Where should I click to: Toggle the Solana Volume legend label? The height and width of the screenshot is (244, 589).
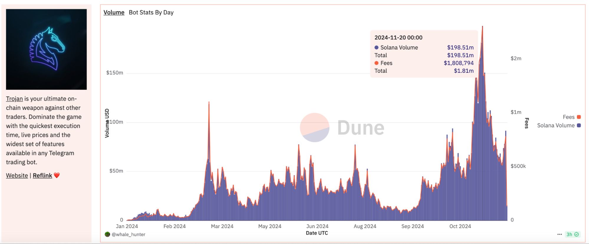coord(555,125)
